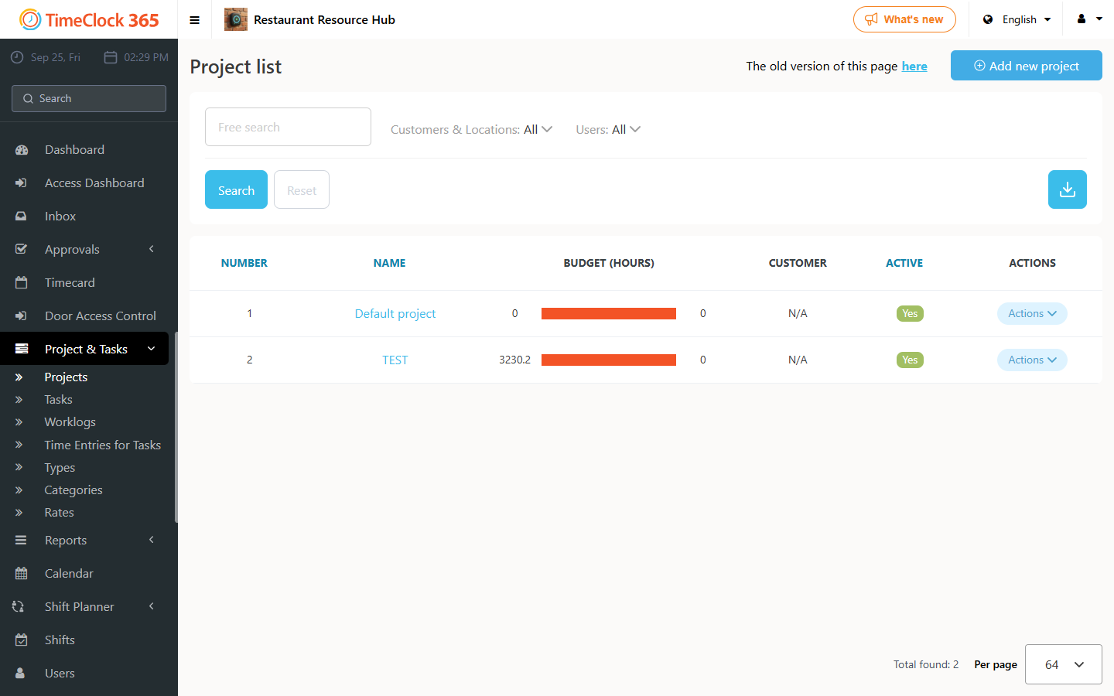Click the chevron icon beside Rates
1114x696 pixels.
[x=19, y=513]
